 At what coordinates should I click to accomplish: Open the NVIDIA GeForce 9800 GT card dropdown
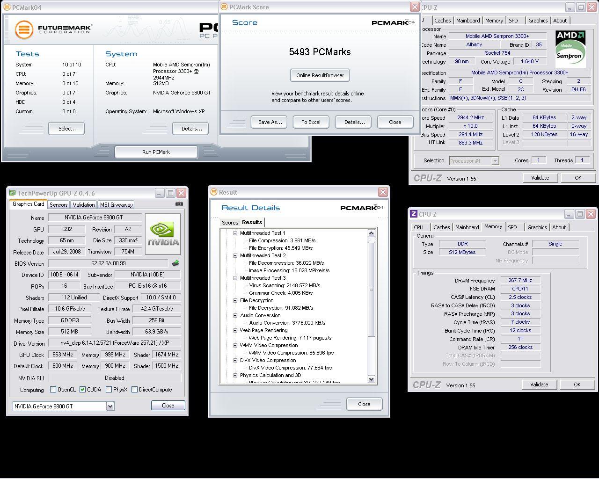pos(110,406)
